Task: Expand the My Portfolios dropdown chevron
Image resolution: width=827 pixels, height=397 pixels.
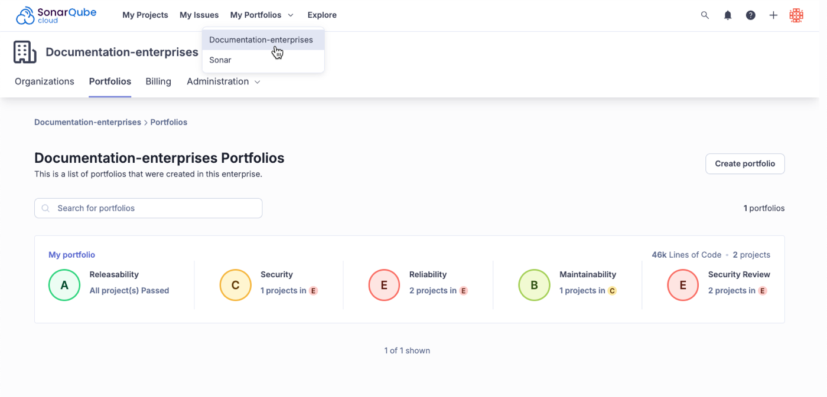Action: (290, 15)
